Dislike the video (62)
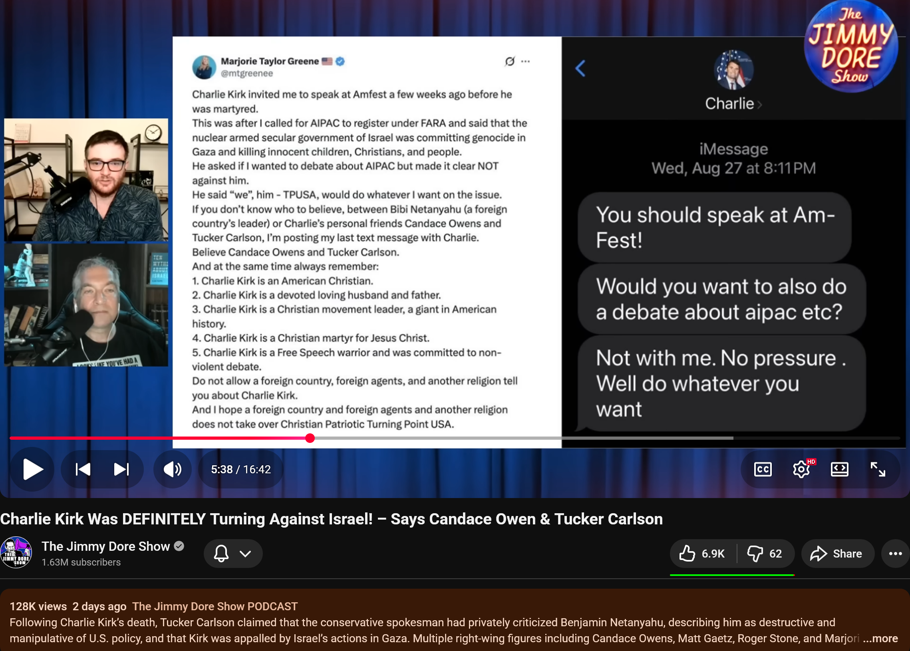The image size is (910, 651). [765, 554]
